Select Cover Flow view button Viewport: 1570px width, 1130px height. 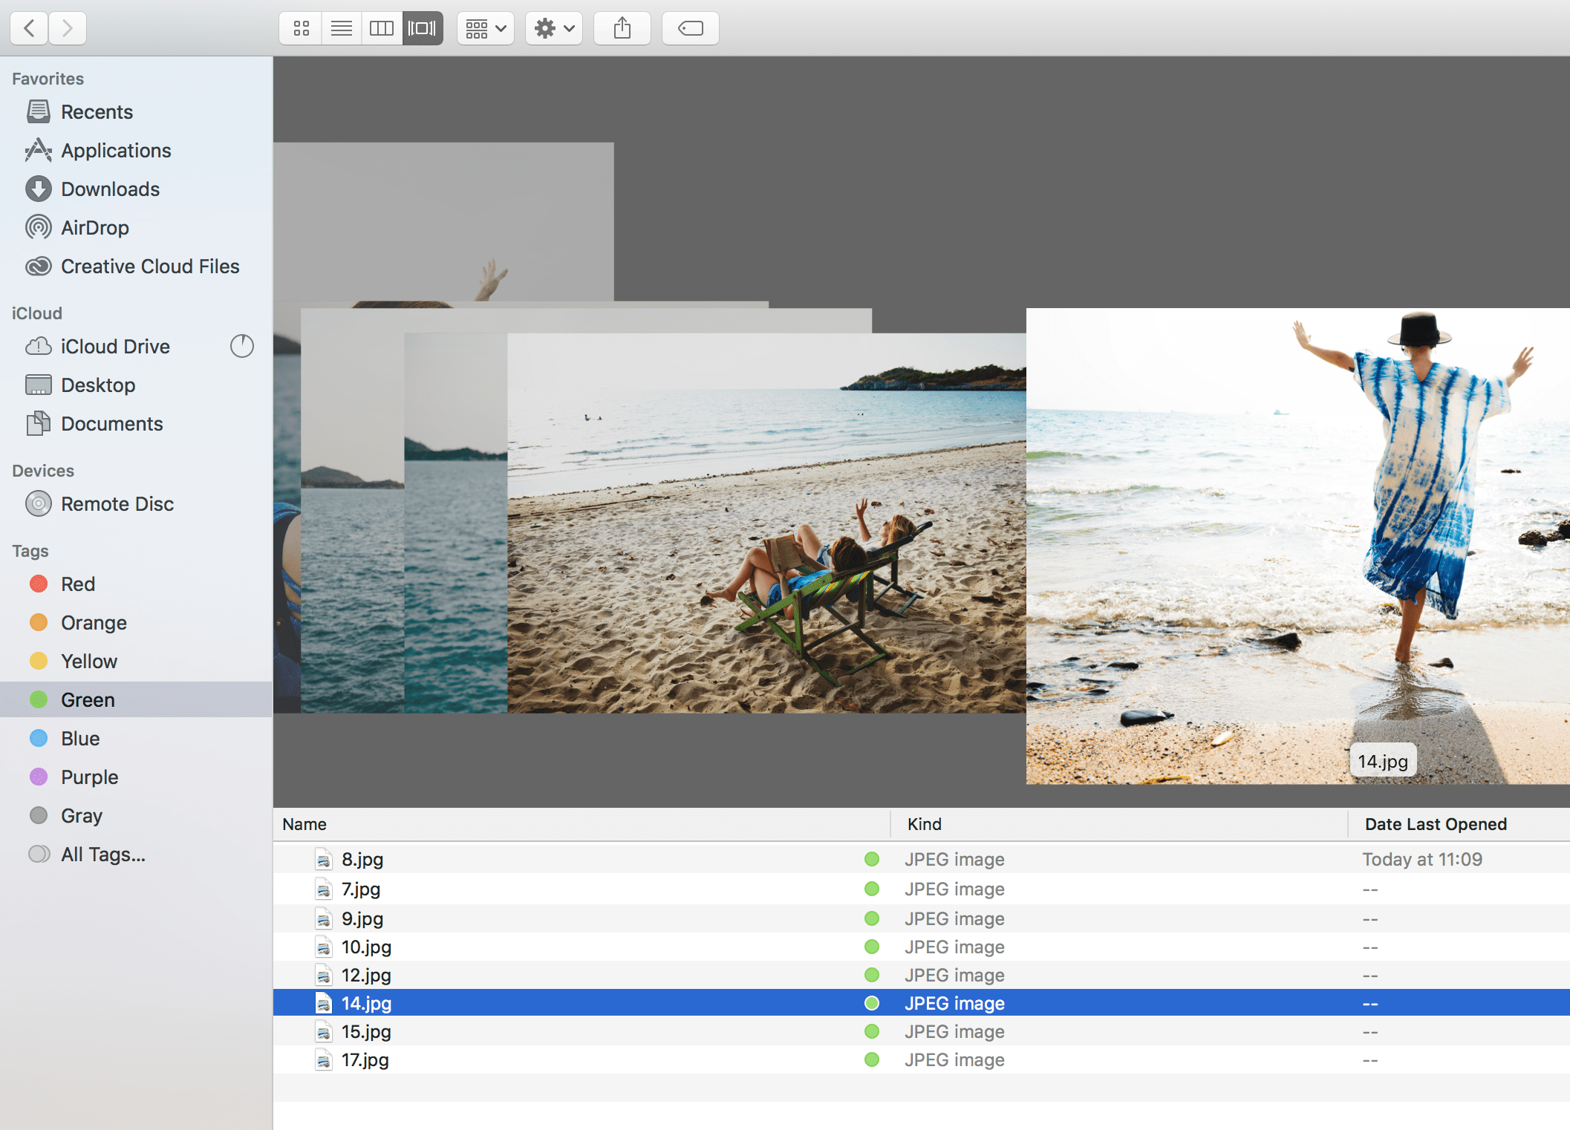(x=423, y=28)
